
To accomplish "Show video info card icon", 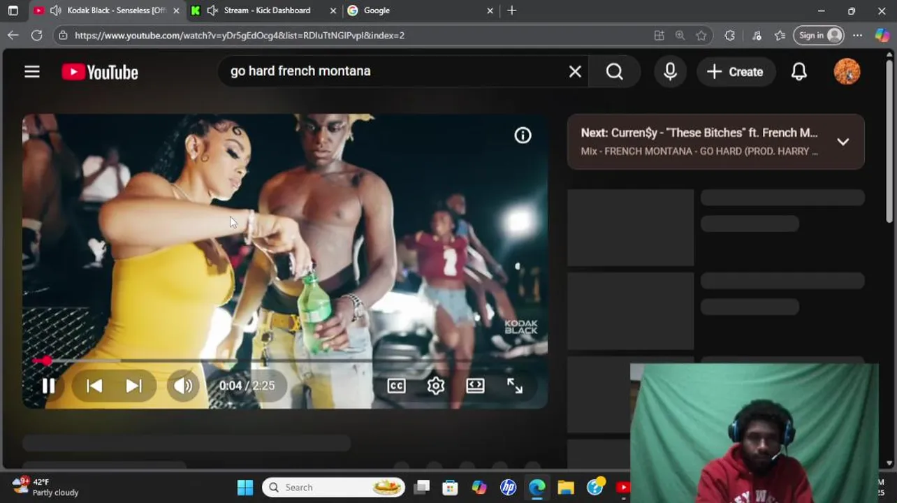I will point(523,136).
